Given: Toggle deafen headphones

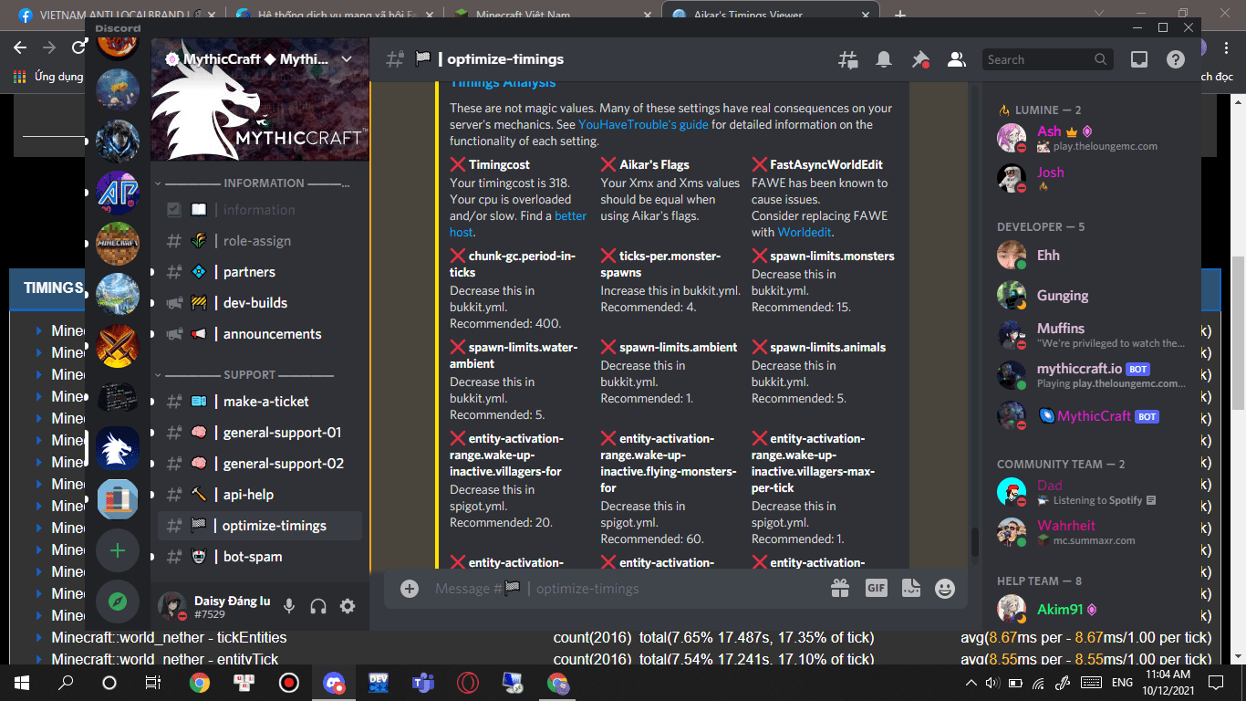Looking at the screenshot, I should pyautogui.click(x=318, y=606).
